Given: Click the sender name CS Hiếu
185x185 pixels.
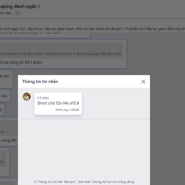Looking at the screenshot, I should point(43,98).
